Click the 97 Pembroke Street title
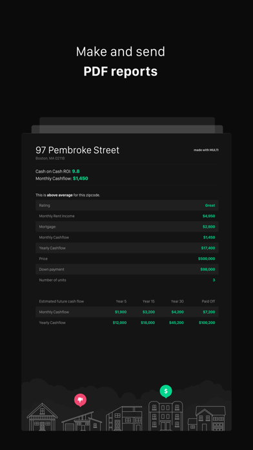This screenshot has width=253, height=450. point(77,150)
